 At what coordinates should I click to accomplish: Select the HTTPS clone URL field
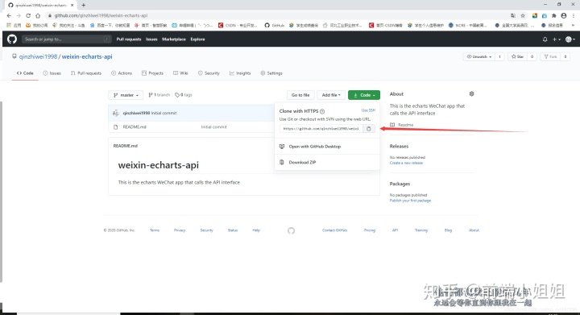click(x=321, y=129)
